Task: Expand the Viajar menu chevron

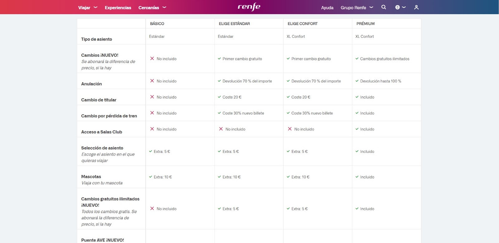Action: (x=95, y=7)
